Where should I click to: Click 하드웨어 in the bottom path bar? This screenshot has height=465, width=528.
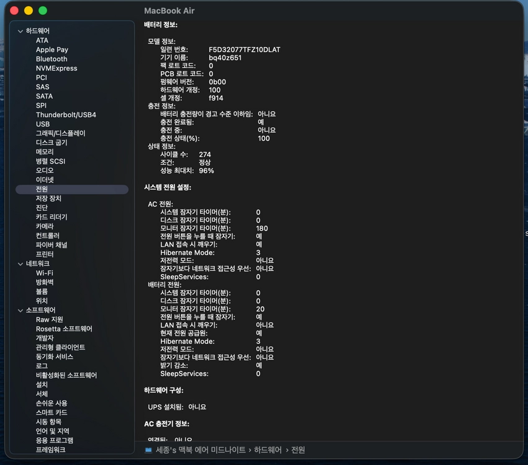(268, 450)
